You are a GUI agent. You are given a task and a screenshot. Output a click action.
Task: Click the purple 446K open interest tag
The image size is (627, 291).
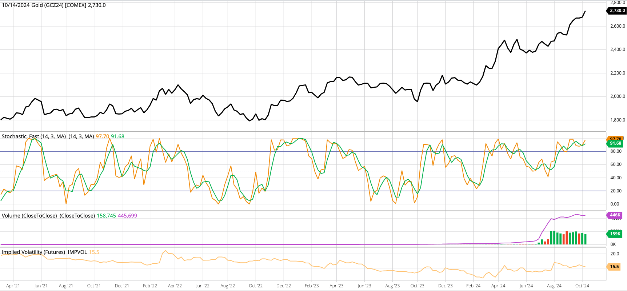(x=615, y=215)
